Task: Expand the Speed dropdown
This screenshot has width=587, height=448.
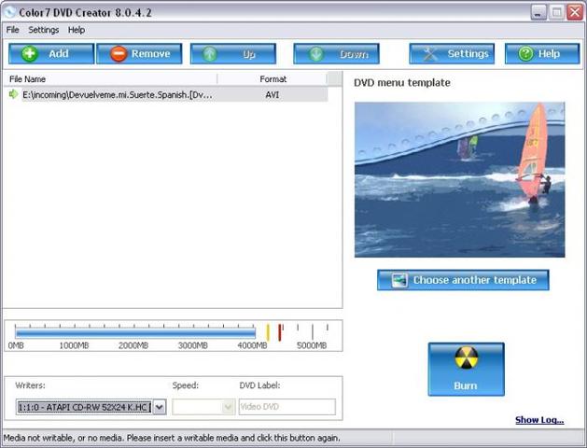Action: click(228, 407)
